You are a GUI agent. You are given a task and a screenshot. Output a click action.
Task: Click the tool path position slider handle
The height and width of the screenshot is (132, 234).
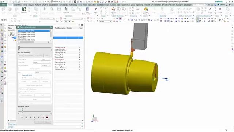[19, 47]
